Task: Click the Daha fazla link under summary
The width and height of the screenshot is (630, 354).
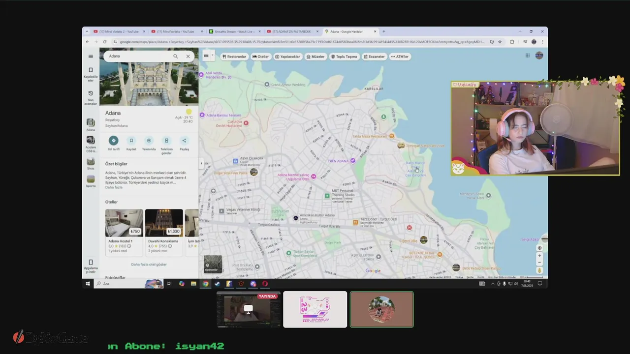Action: [114, 187]
